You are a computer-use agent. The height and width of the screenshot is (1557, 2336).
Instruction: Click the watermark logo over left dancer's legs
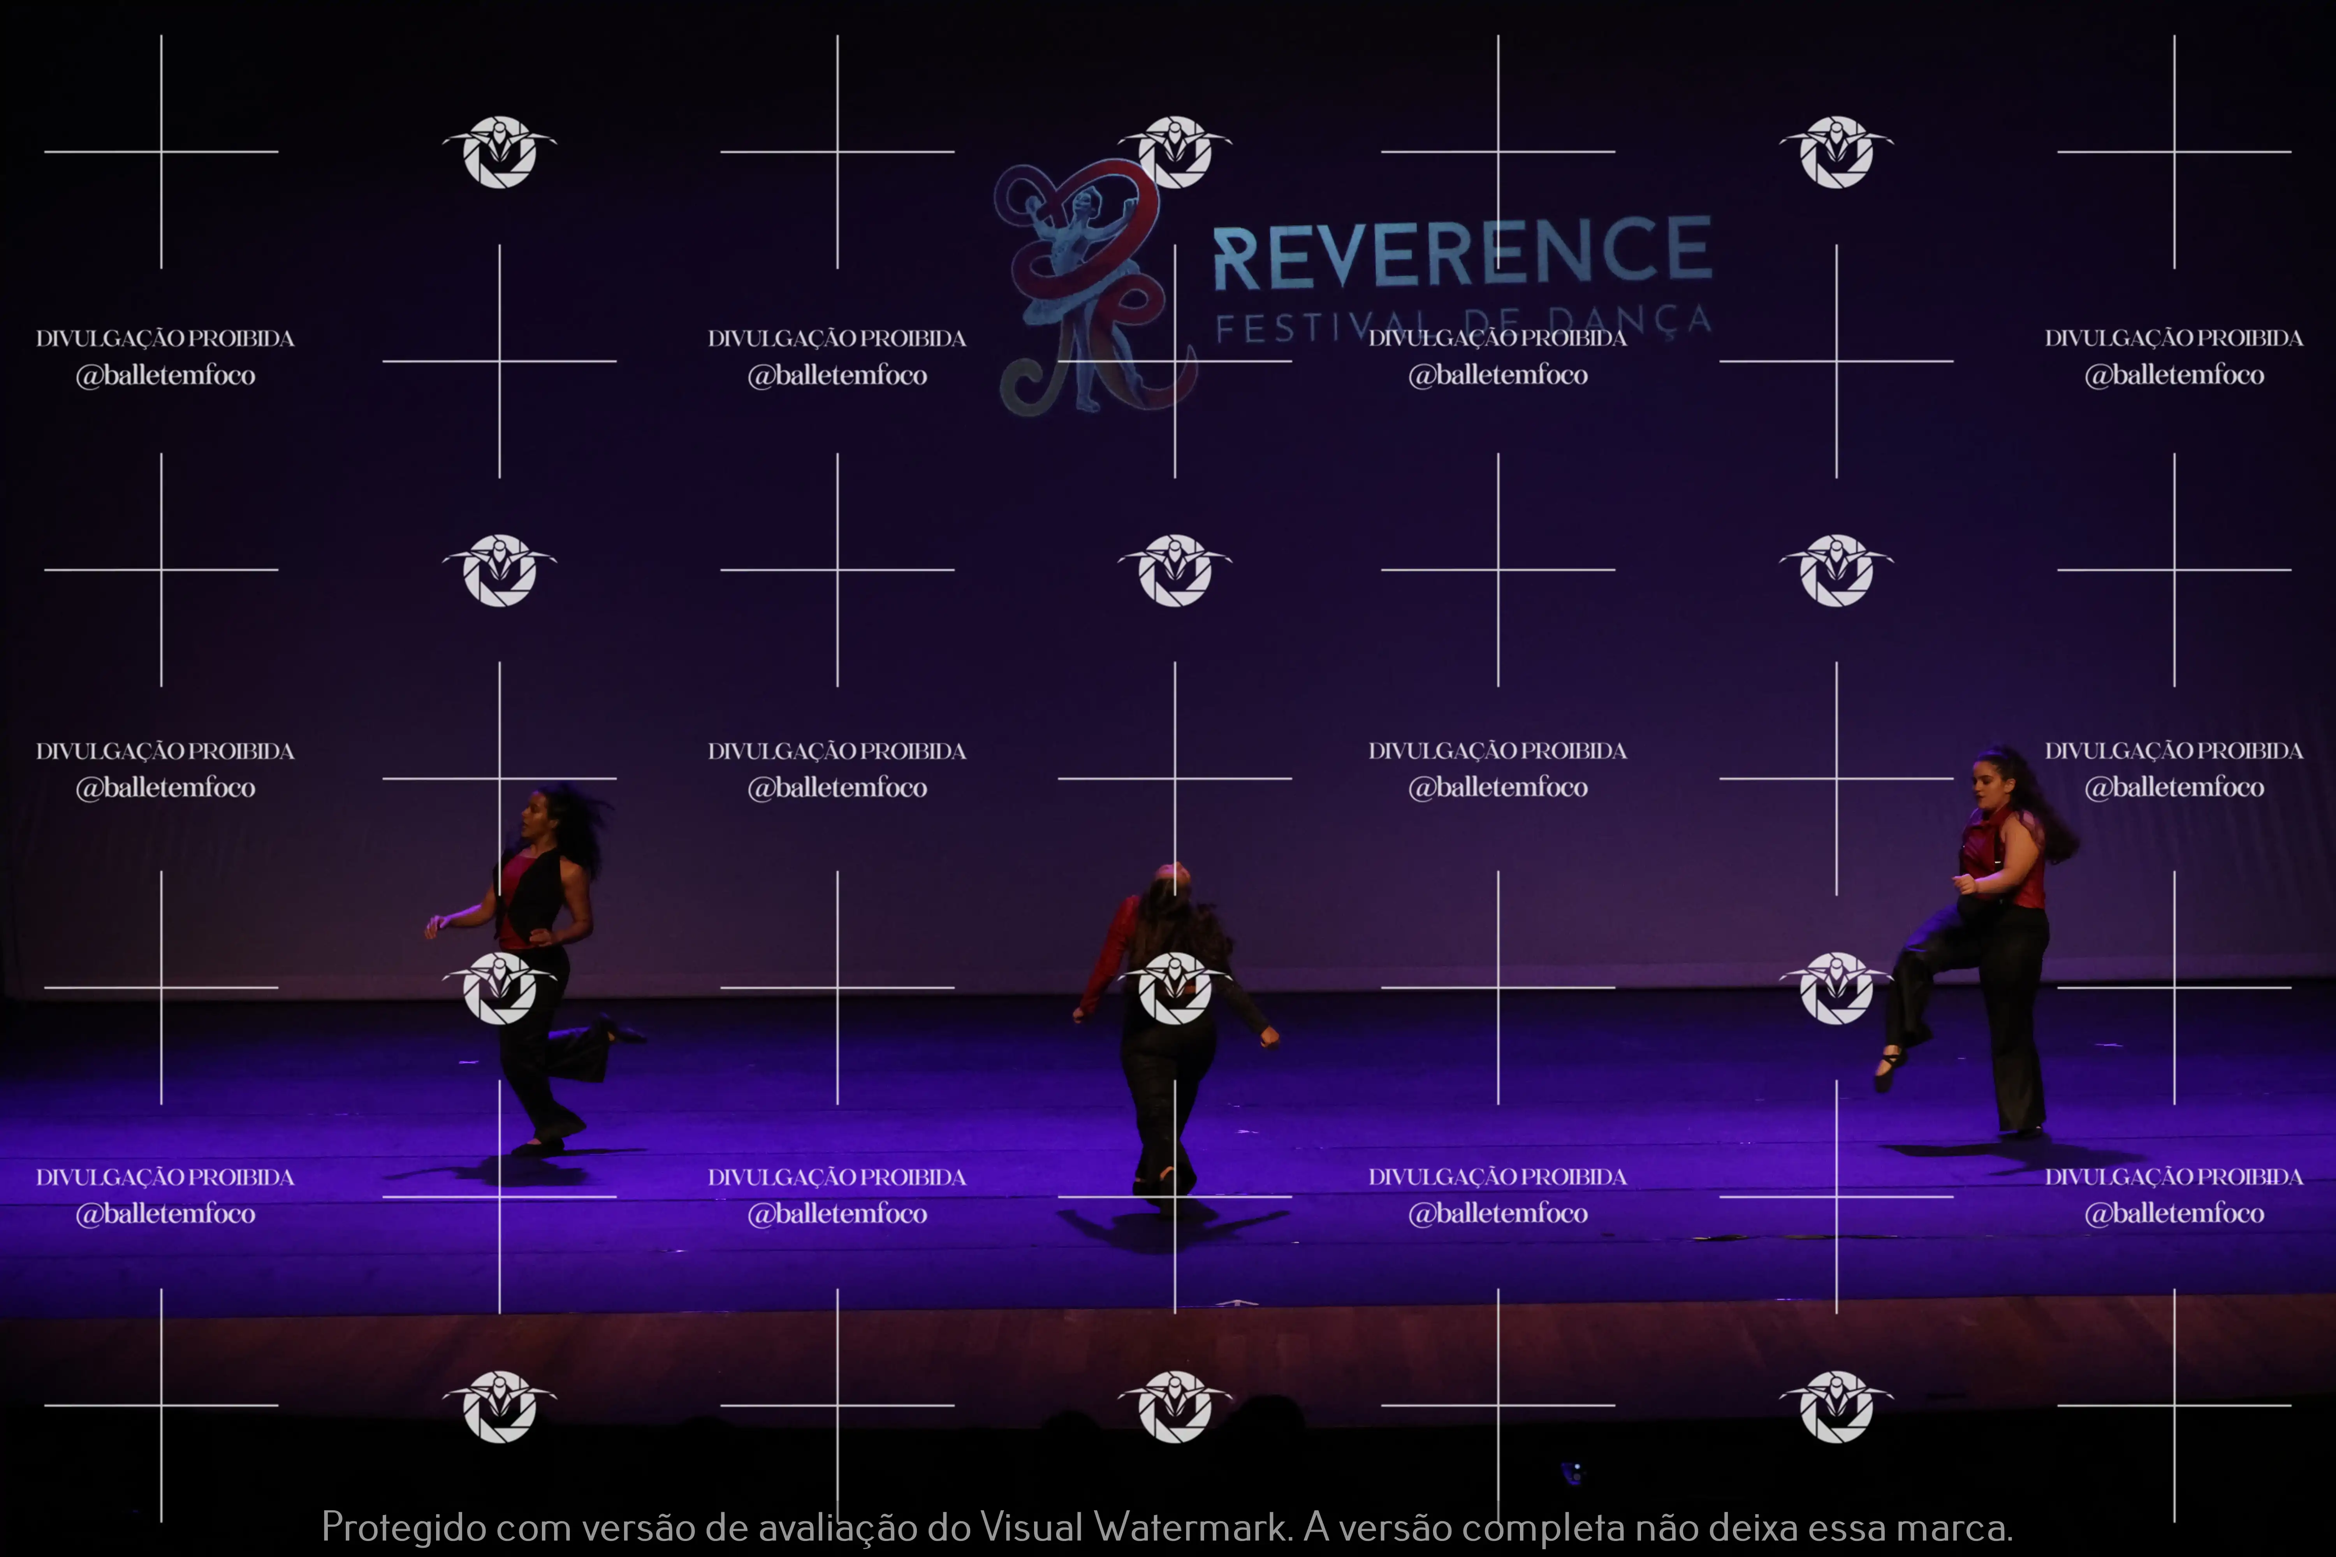coord(500,988)
